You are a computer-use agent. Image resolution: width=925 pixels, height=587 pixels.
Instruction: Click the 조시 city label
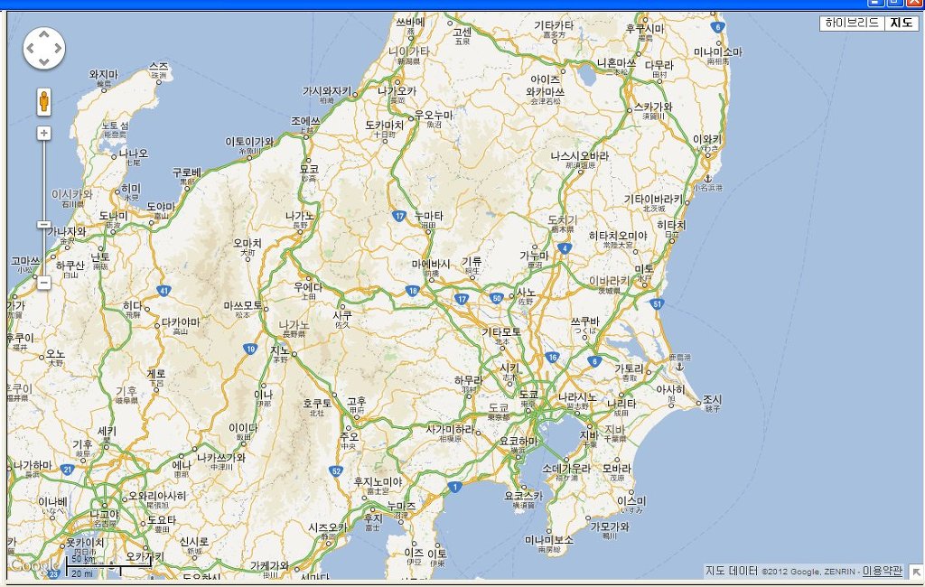pyautogui.click(x=712, y=399)
